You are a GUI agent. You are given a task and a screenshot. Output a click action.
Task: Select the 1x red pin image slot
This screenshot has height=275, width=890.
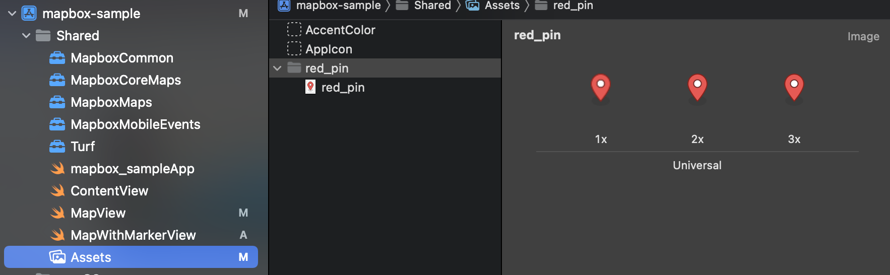[x=601, y=89]
